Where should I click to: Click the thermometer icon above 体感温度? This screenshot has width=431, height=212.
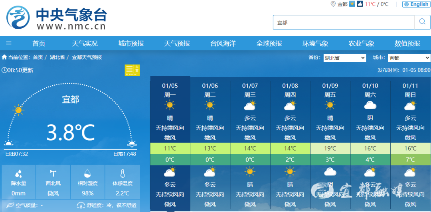123,174
